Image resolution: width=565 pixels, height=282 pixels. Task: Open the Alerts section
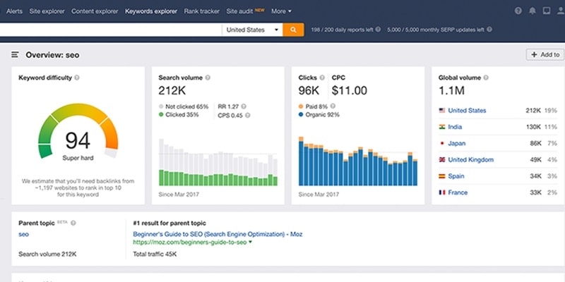pos(14,11)
